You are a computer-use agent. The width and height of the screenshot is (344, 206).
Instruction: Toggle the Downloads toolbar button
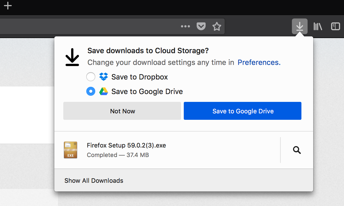click(299, 26)
